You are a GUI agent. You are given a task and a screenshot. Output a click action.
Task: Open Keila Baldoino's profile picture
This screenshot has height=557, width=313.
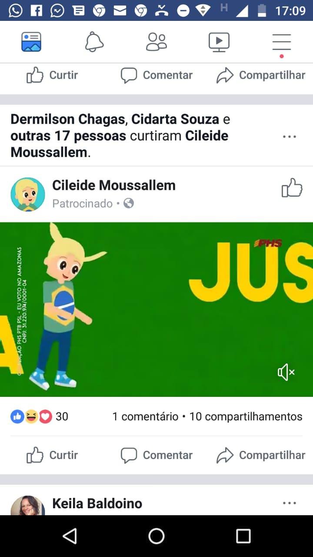[x=28, y=506]
